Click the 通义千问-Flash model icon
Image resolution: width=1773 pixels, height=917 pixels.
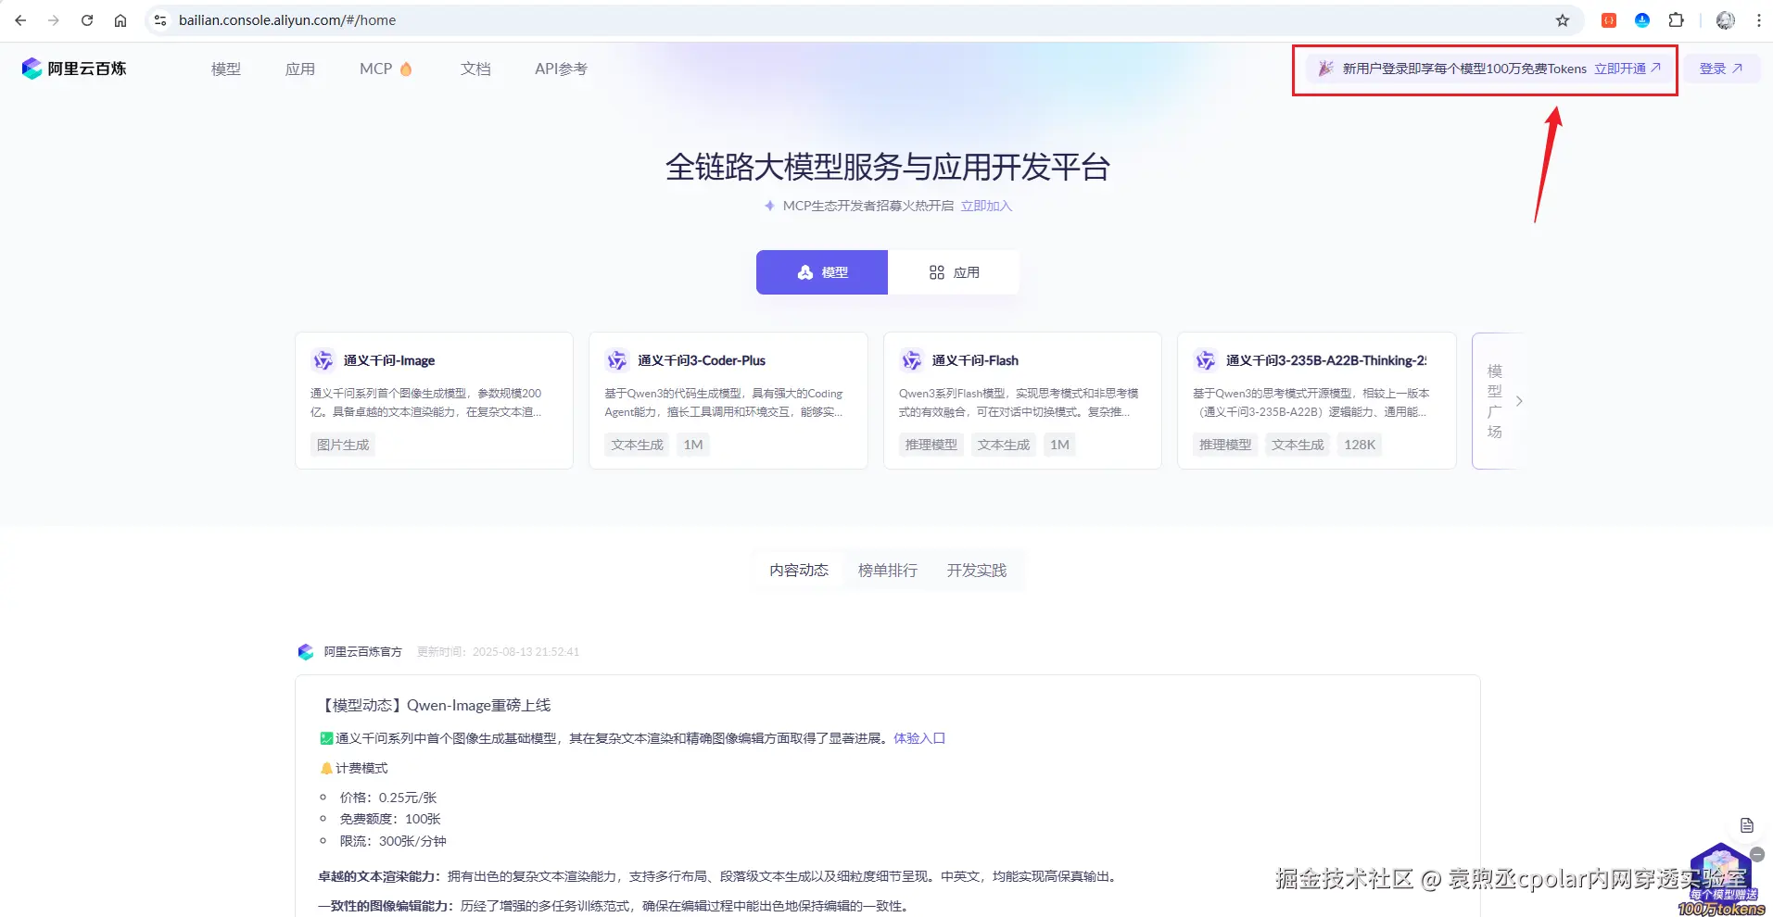pos(911,360)
